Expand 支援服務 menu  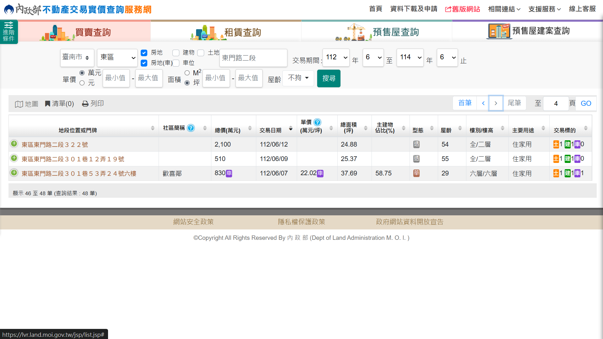tap(544, 9)
